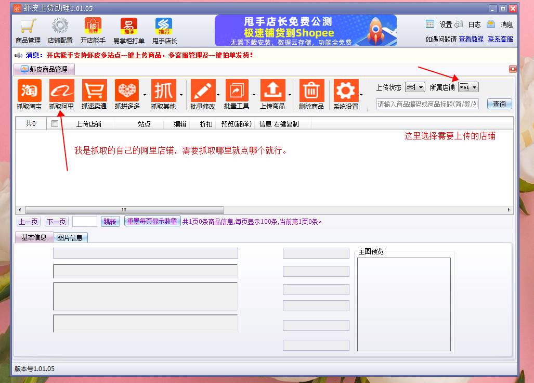Image resolution: width=534 pixels, height=383 pixels.
Task: Expand the 批量工具 dropdown arrow
Action: 254,95
